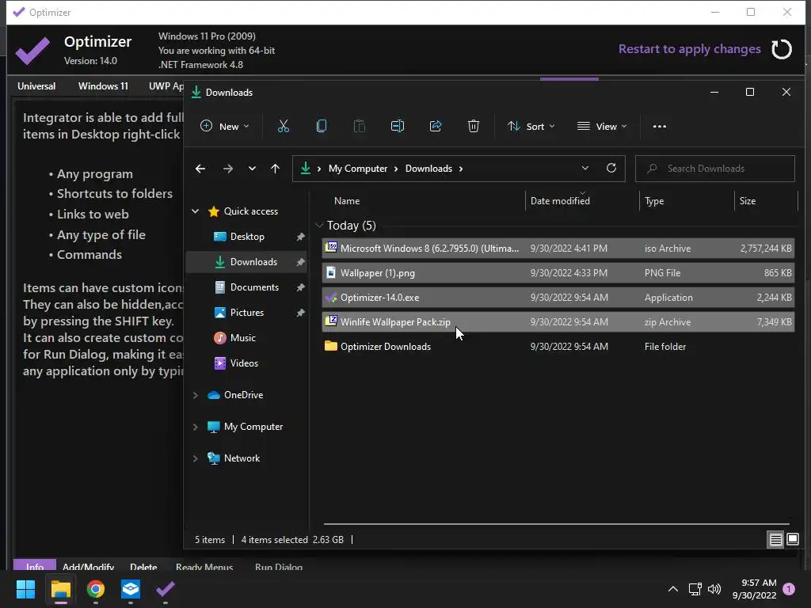The image size is (811, 608).
Task: Select the Microsoft Windows 8 iso file
Action: click(x=558, y=249)
